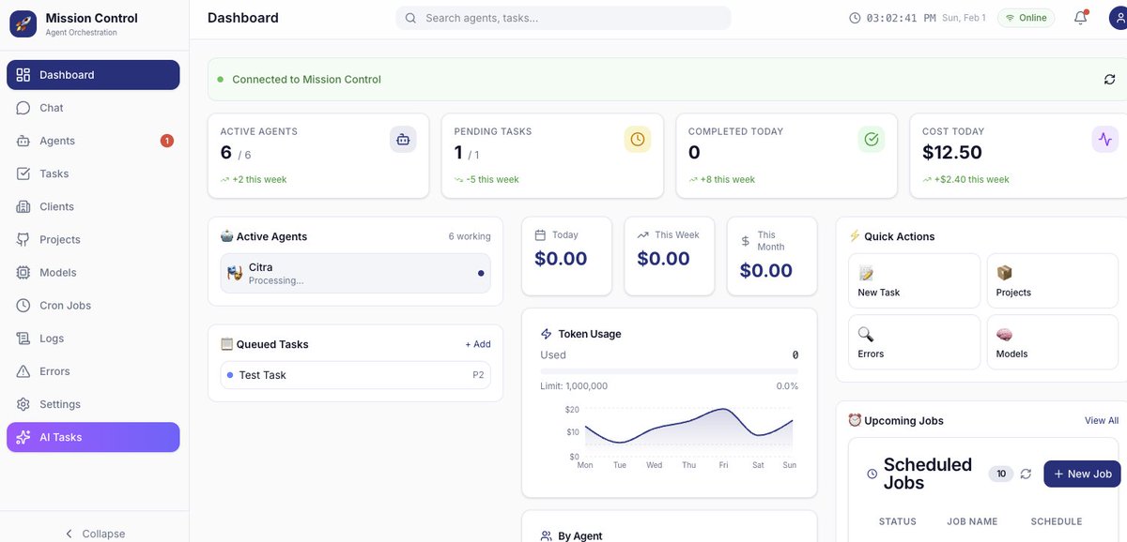Click Citra's avatar icon
The width and height of the screenshot is (1127, 542).
(x=235, y=273)
